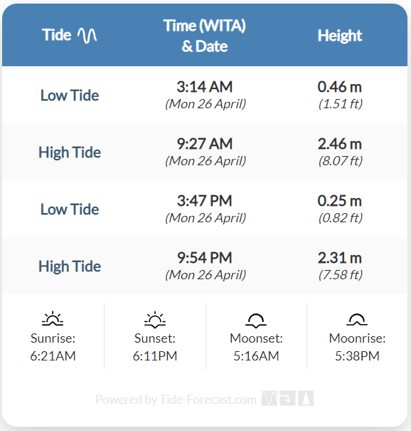Click the faded buoy logo icon

(x=306, y=398)
